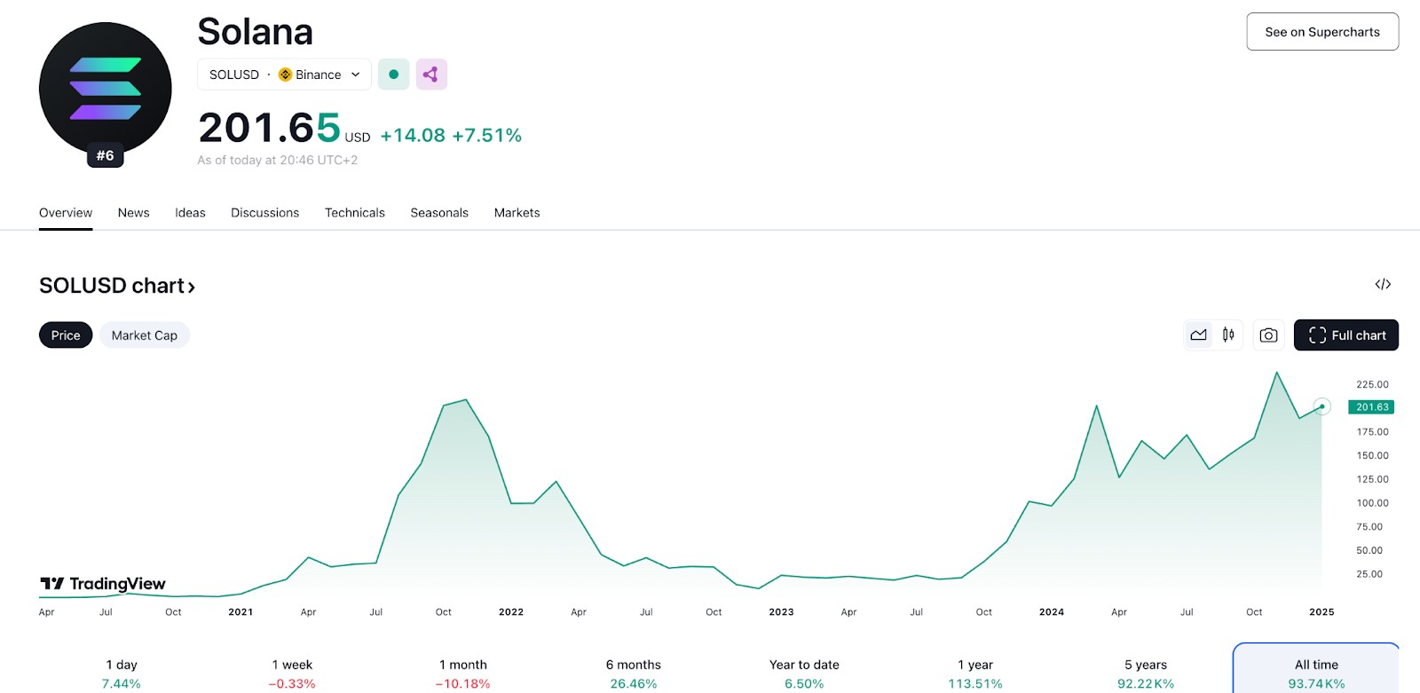Viewport: 1420px width, 693px height.
Task: Select the Market Cap toggle
Action: 145,335
